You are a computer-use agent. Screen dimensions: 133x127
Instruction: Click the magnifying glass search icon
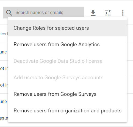tap(9, 13)
